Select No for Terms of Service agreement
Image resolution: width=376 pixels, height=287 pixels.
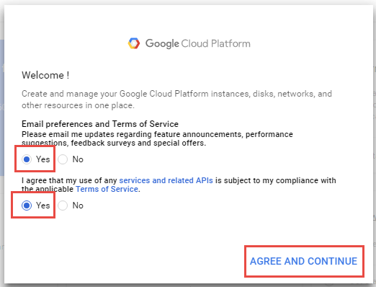[63, 206]
